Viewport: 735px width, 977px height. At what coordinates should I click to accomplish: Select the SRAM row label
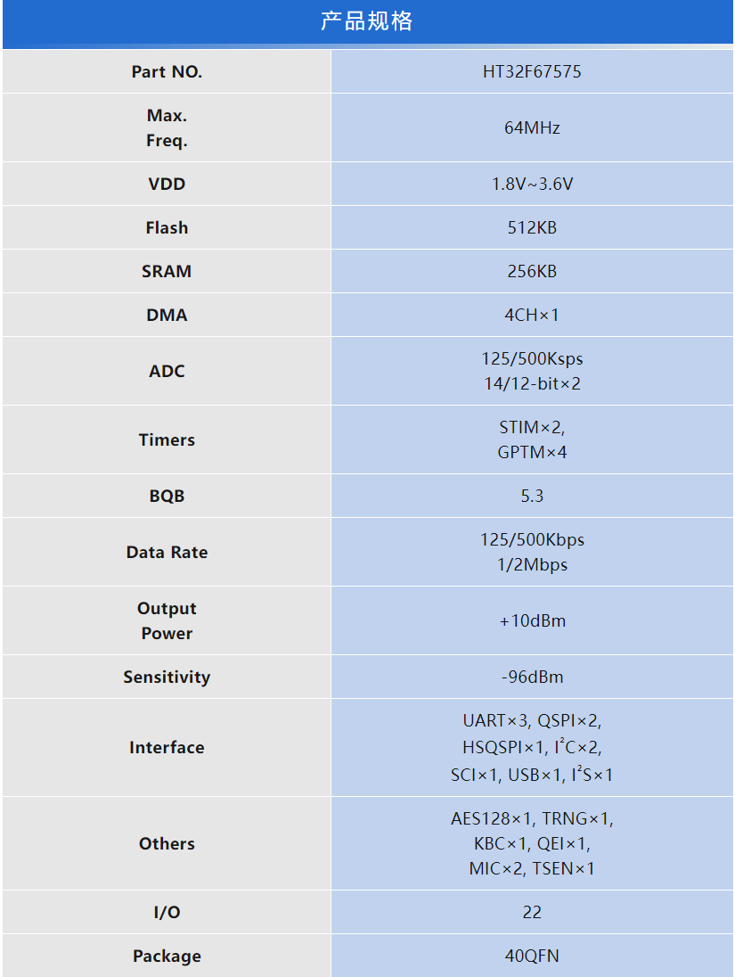pos(167,272)
